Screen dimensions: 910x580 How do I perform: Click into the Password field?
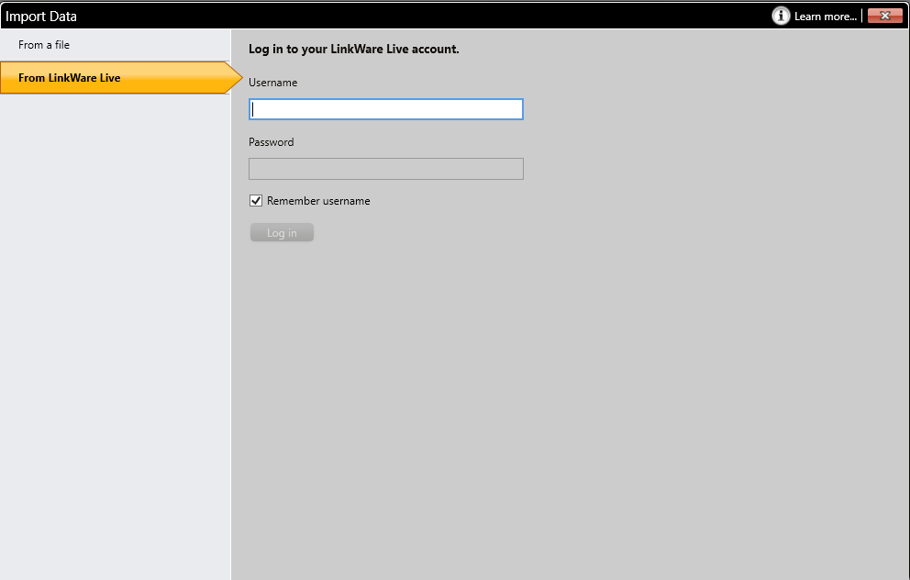click(386, 169)
